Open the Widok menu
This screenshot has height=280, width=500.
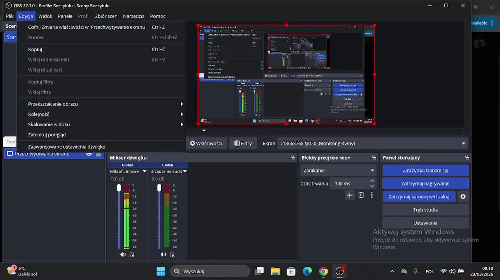coord(45,16)
